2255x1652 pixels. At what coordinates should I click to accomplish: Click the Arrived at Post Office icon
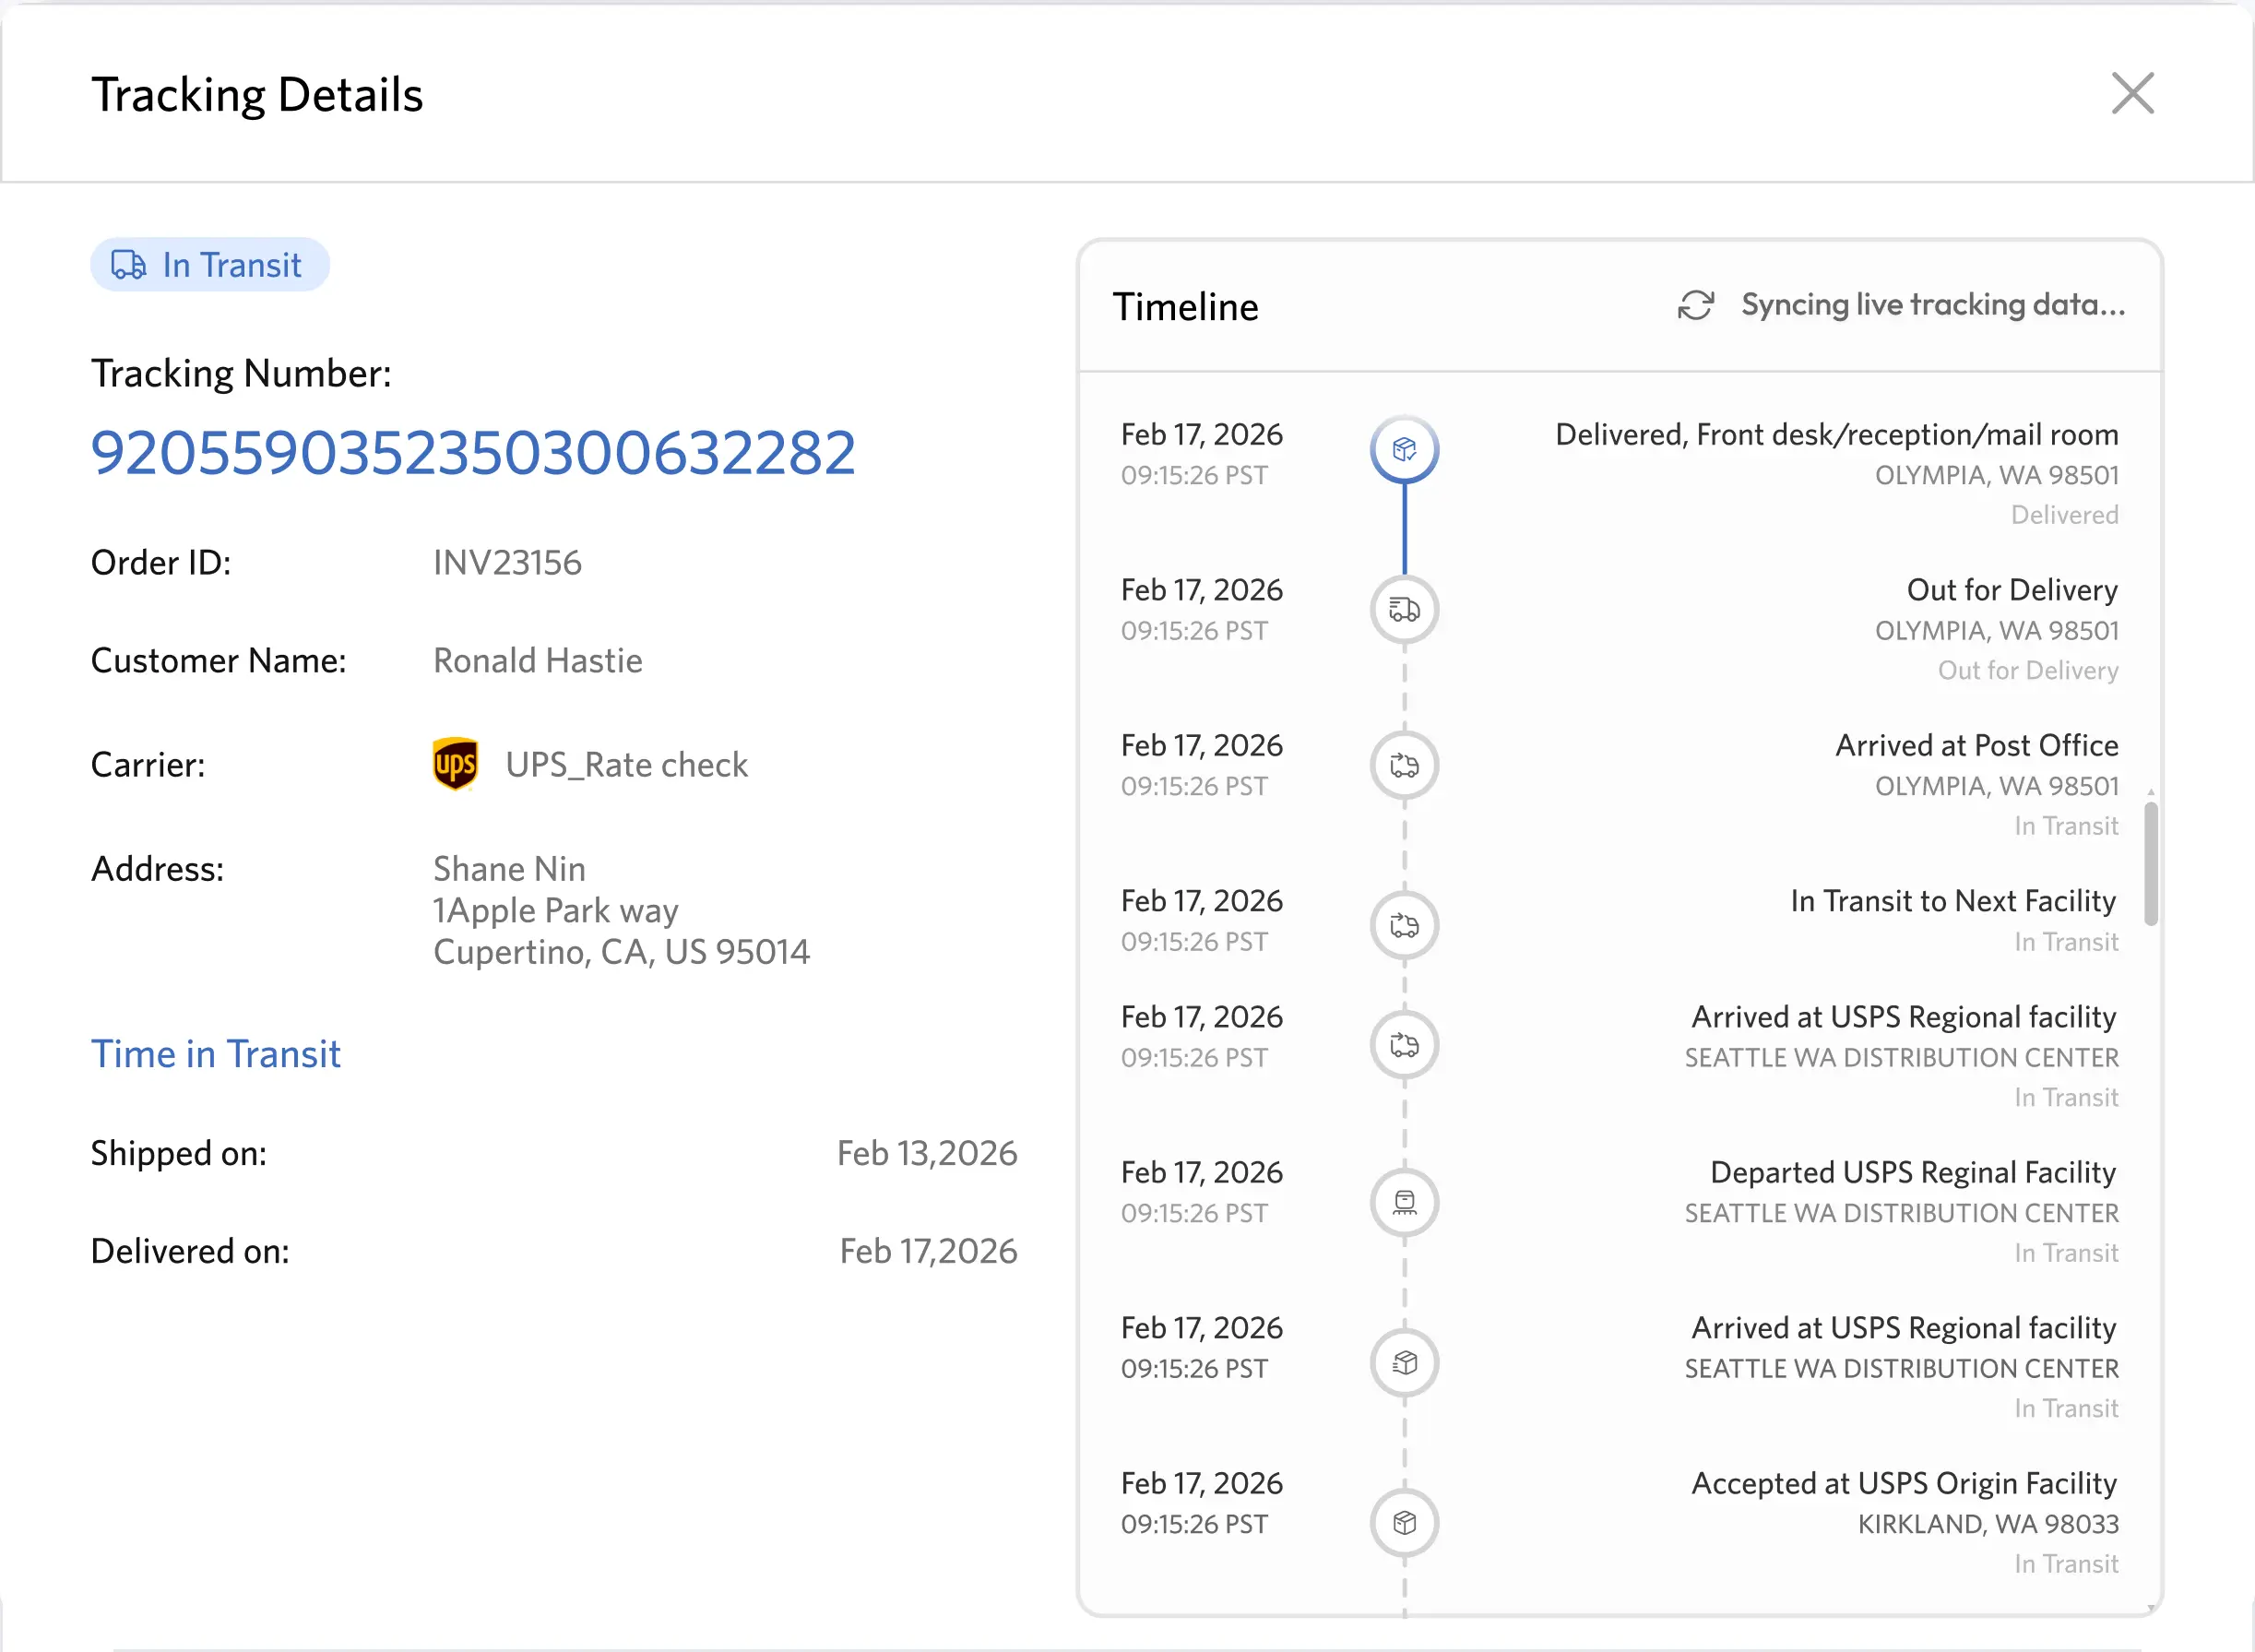pyautogui.click(x=1404, y=765)
